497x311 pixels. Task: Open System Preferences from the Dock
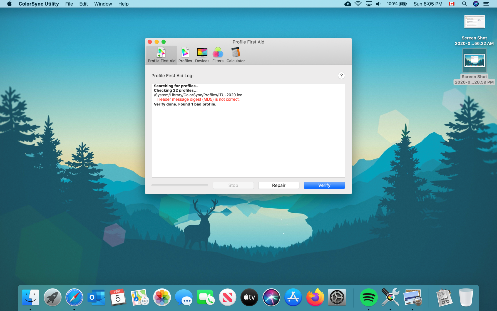pyautogui.click(x=337, y=297)
